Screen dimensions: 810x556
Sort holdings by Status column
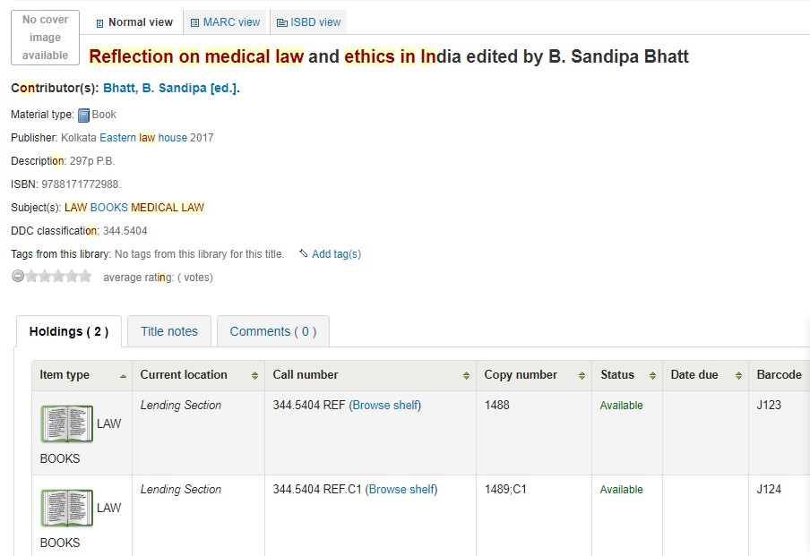[626, 375]
